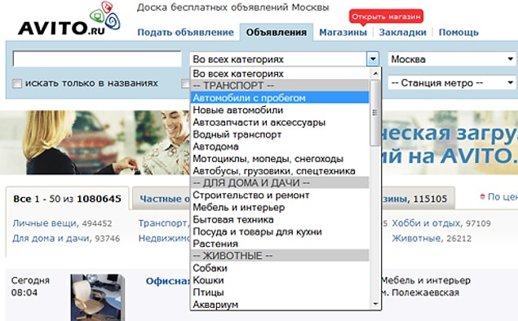Viewport: 518px width, 321px height.
Task: Select 'Автомобили с пробегом' option
Action: (x=280, y=98)
